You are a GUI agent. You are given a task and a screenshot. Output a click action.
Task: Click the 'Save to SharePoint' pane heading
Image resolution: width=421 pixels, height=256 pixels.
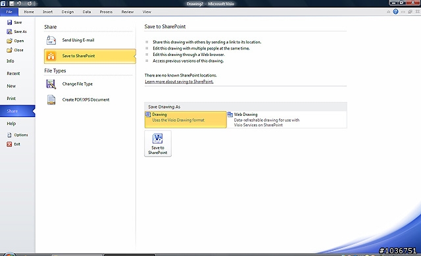point(165,26)
